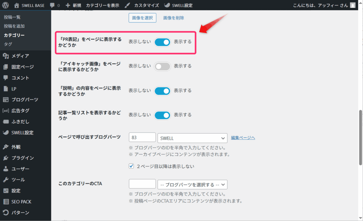The width and height of the screenshot is (363, 221).
Task: Click the 設定 sliders icon
Action: click(6, 190)
